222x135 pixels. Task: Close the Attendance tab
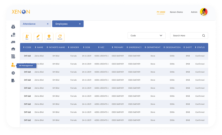click(48, 24)
